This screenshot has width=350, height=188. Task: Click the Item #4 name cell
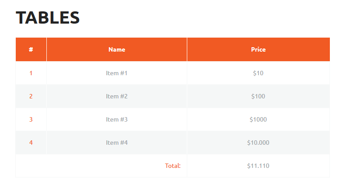(x=117, y=143)
